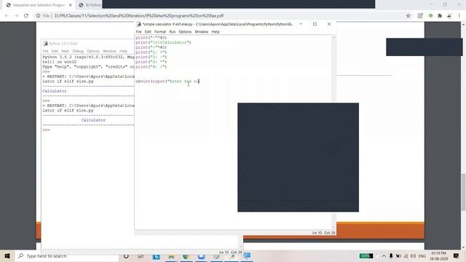Click the print Calculator line in editor

(163, 42)
